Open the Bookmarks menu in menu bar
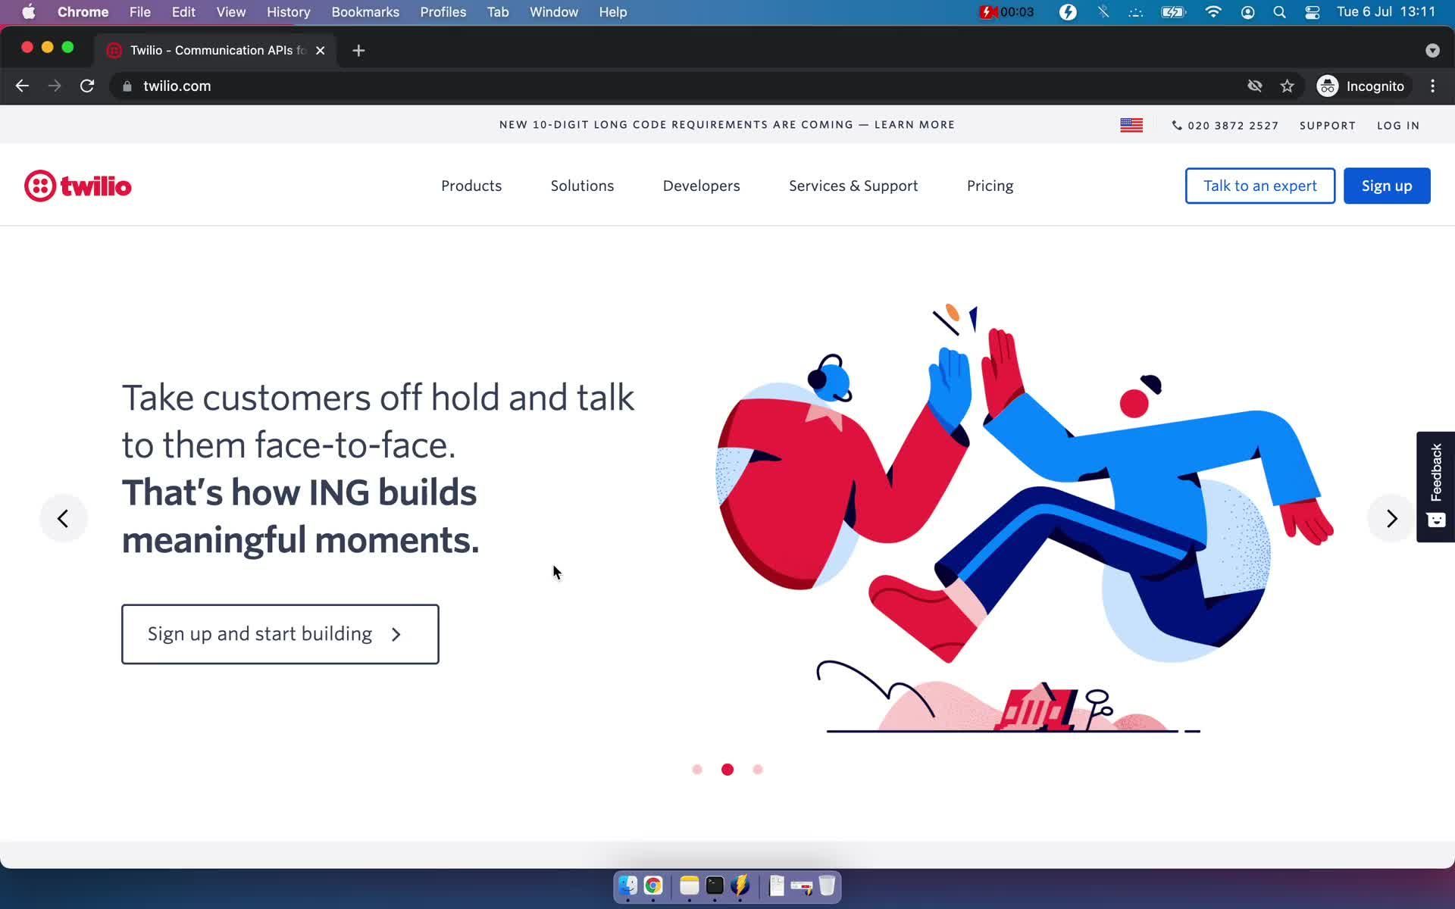Screen dimensions: 1455x909 point(365,12)
